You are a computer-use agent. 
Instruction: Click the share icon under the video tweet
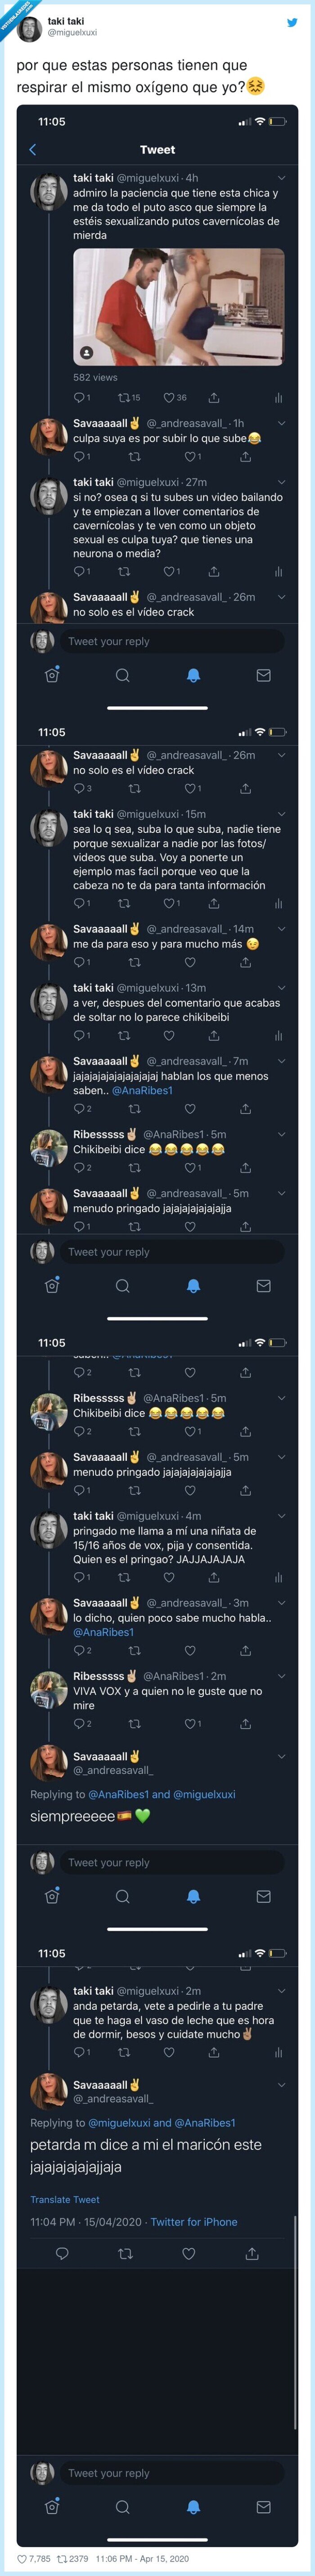213,397
